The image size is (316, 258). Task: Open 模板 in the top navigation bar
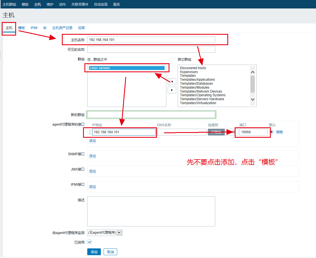click(25, 5)
